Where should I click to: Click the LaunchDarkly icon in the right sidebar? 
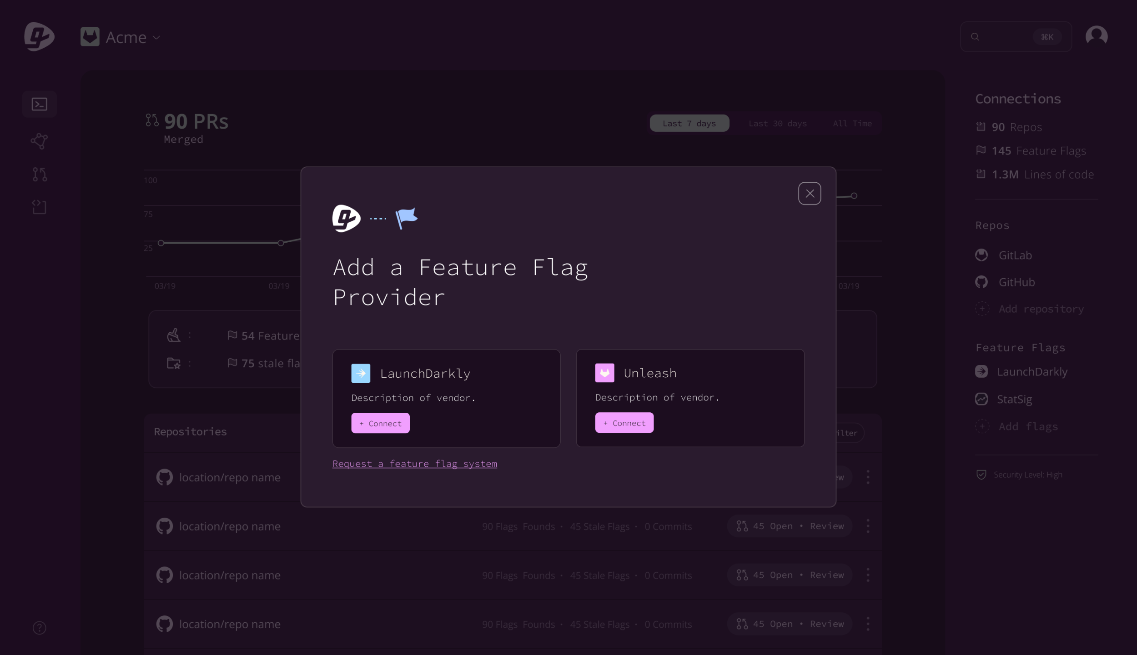(x=981, y=372)
